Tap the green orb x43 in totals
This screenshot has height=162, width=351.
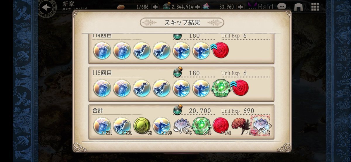click(x=201, y=126)
